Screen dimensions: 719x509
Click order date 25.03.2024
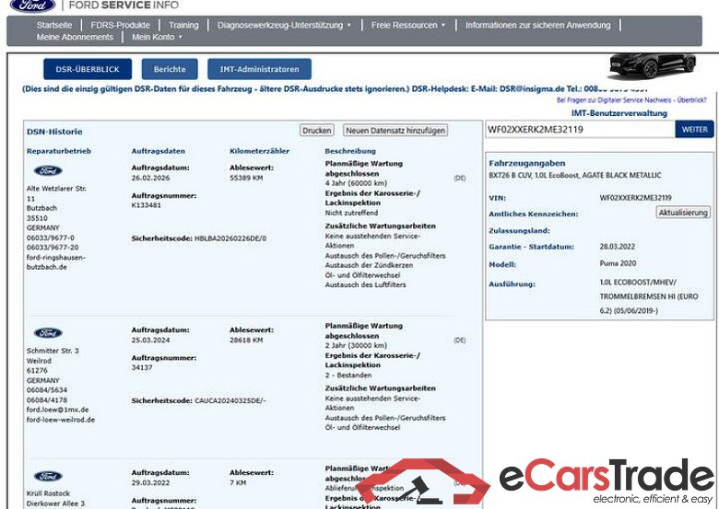[x=150, y=340]
